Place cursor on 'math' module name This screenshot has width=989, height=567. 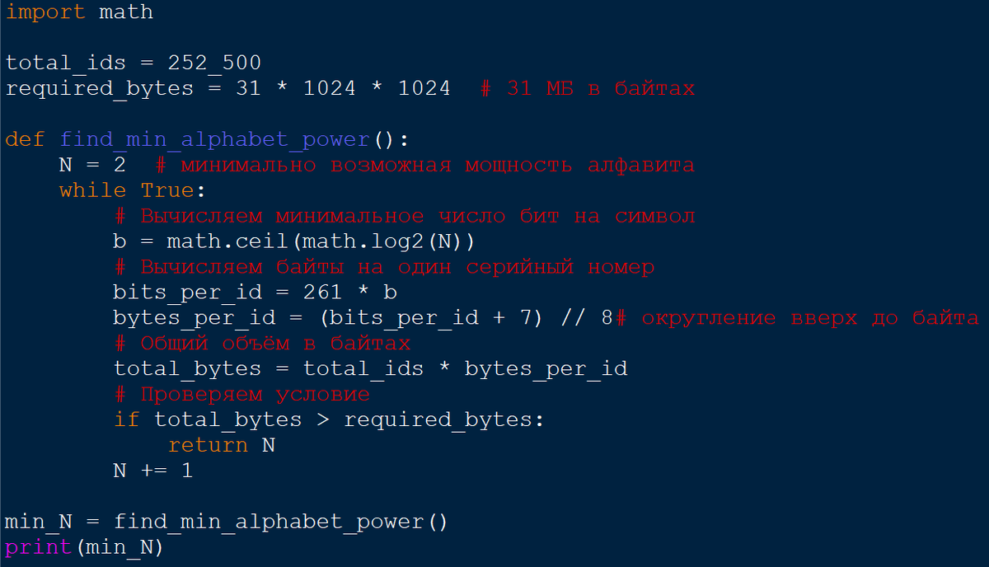tap(126, 12)
